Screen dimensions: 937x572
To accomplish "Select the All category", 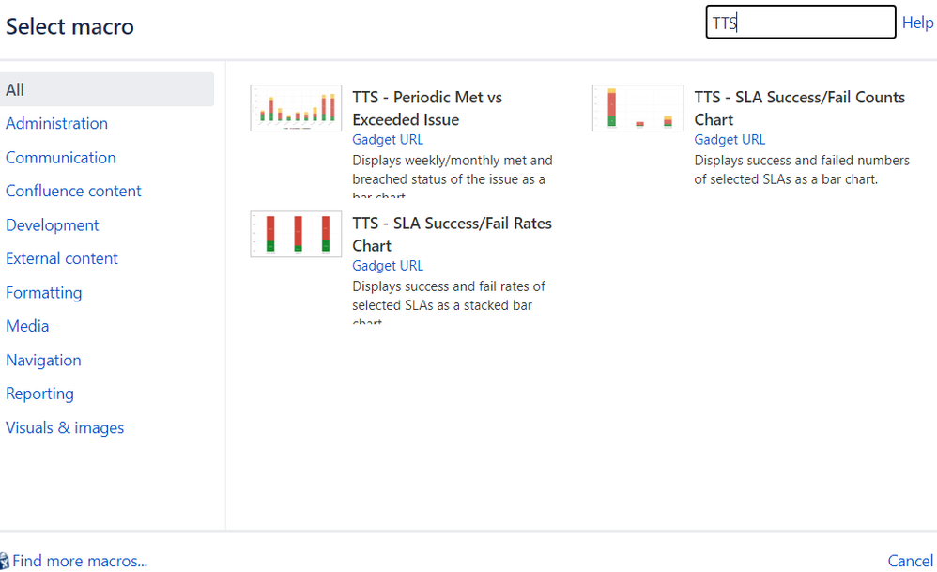I will 107,89.
